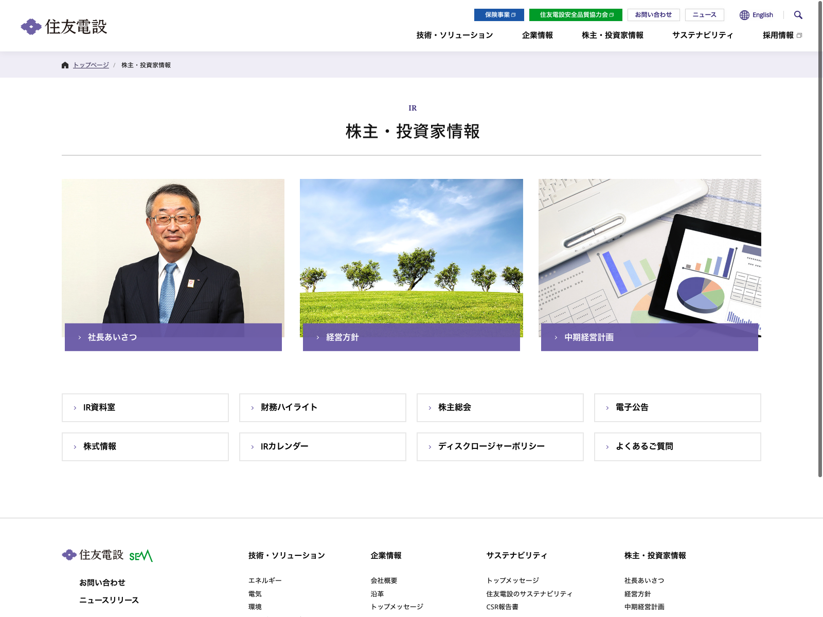This screenshot has height=617, width=823.
Task: Click the green SEM footer logo
Action: (141, 556)
